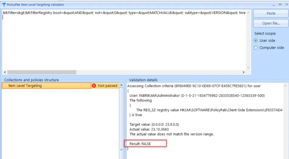Screen dimensions: 289x159
Task: Click the red Not passed error icon
Action: (94, 86)
